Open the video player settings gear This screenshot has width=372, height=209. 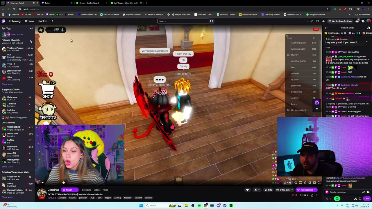(x=296, y=183)
